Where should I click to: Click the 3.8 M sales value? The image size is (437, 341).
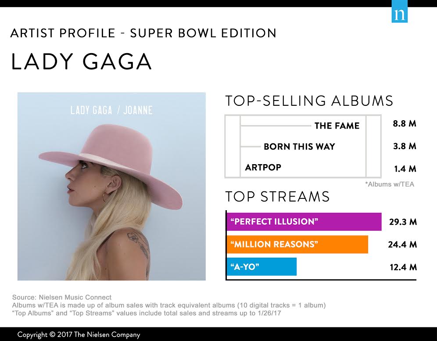click(x=405, y=146)
